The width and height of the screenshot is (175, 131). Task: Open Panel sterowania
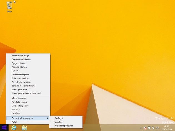tap(28, 102)
